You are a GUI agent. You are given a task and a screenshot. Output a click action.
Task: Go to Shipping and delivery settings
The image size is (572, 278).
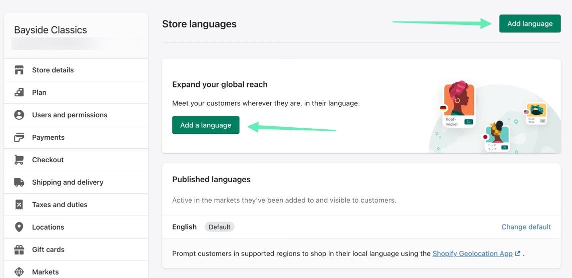(68, 182)
